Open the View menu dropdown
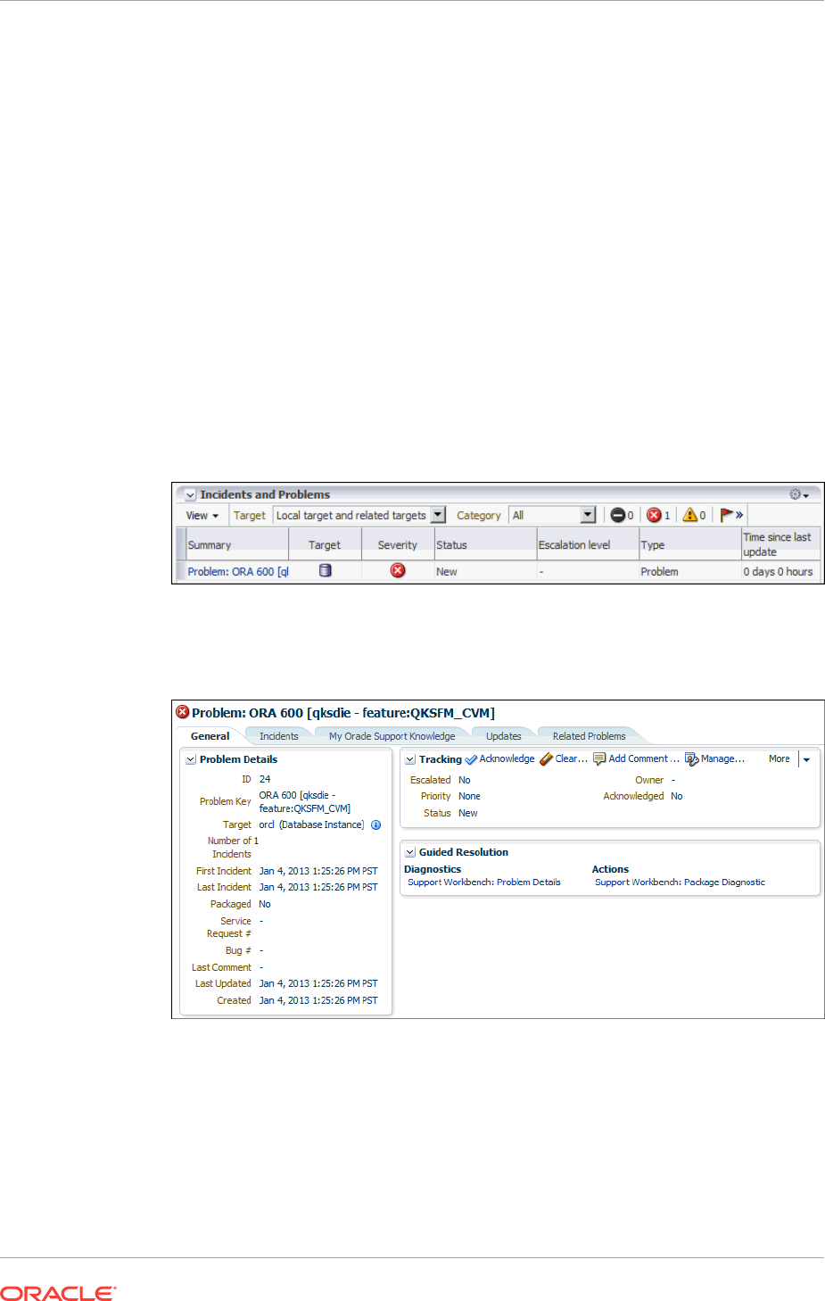The image size is (825, 1301). click(x=202, y=516)
